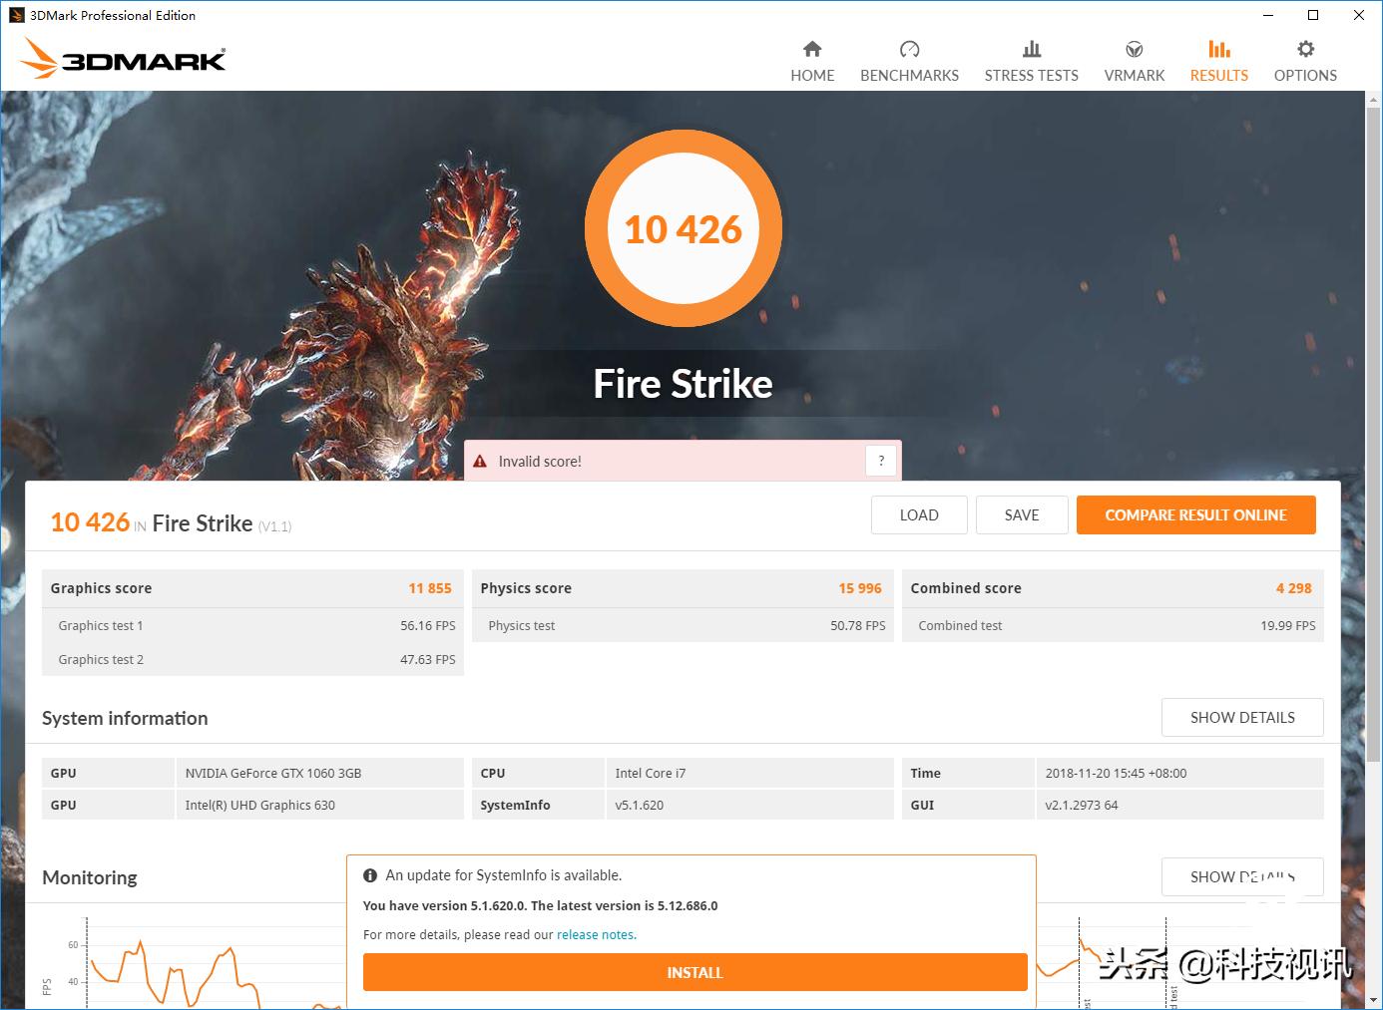This screenshot has height=1010, width=1383.
Task: Open the Options gear icon
Action: pos(1305,49)
